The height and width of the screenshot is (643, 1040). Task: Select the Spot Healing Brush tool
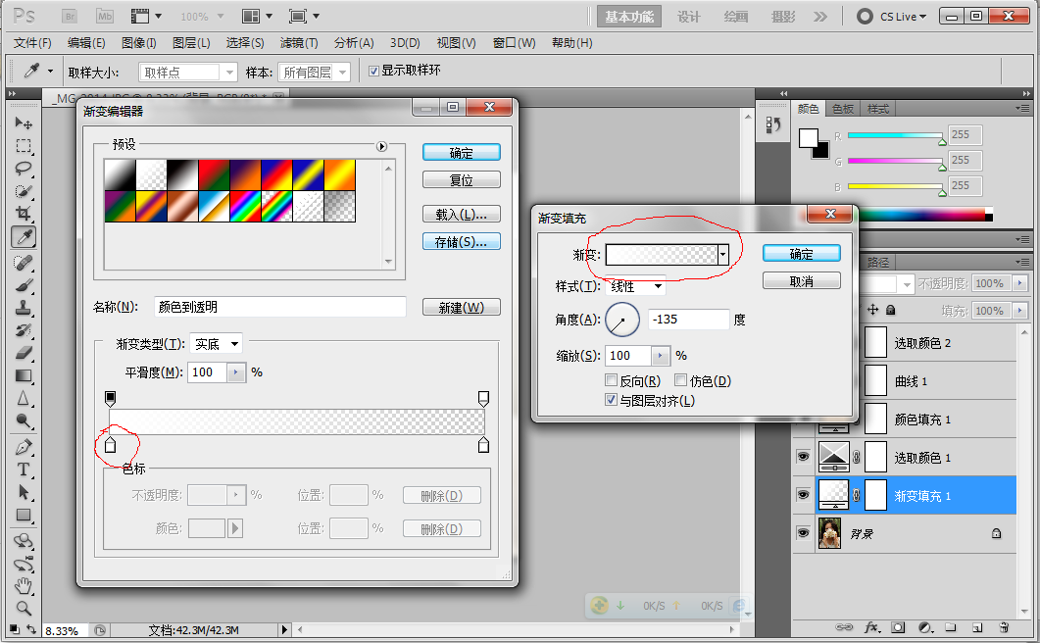pos(24,263)
